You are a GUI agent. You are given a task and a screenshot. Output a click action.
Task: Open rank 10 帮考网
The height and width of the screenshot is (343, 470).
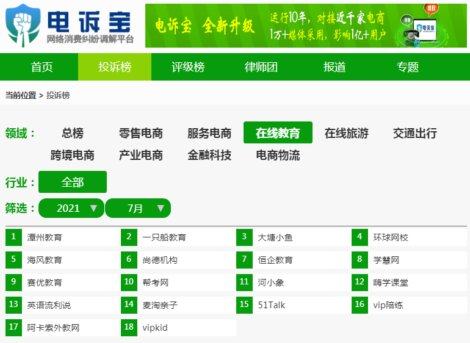178,283
